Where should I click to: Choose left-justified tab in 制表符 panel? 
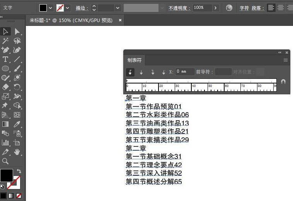130,72
